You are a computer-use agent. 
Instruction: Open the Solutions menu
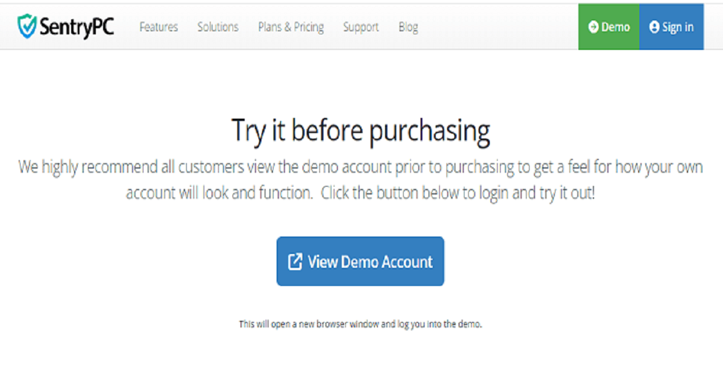pos(218,27)
